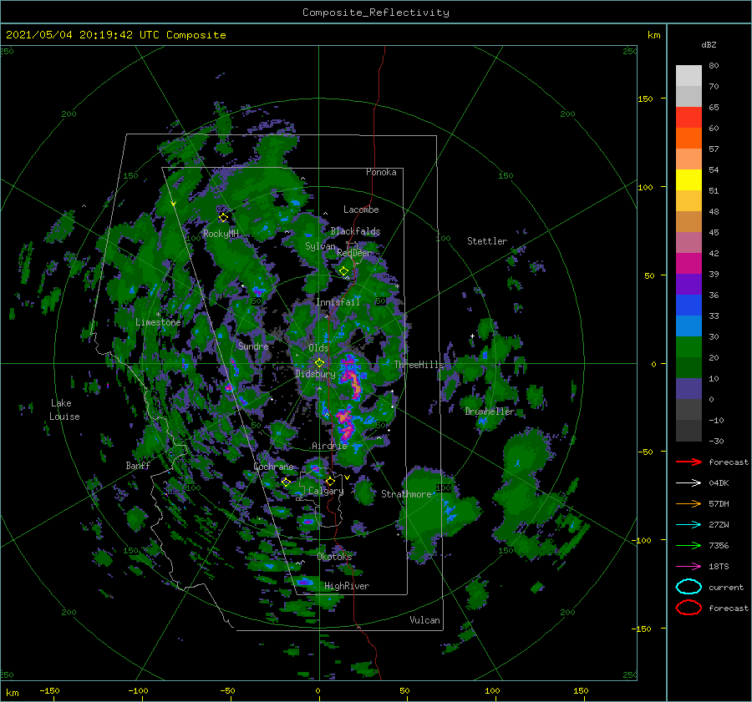Click the yellow 54-51 dBZ color band
752x702 pixels.
coord(688,180)
